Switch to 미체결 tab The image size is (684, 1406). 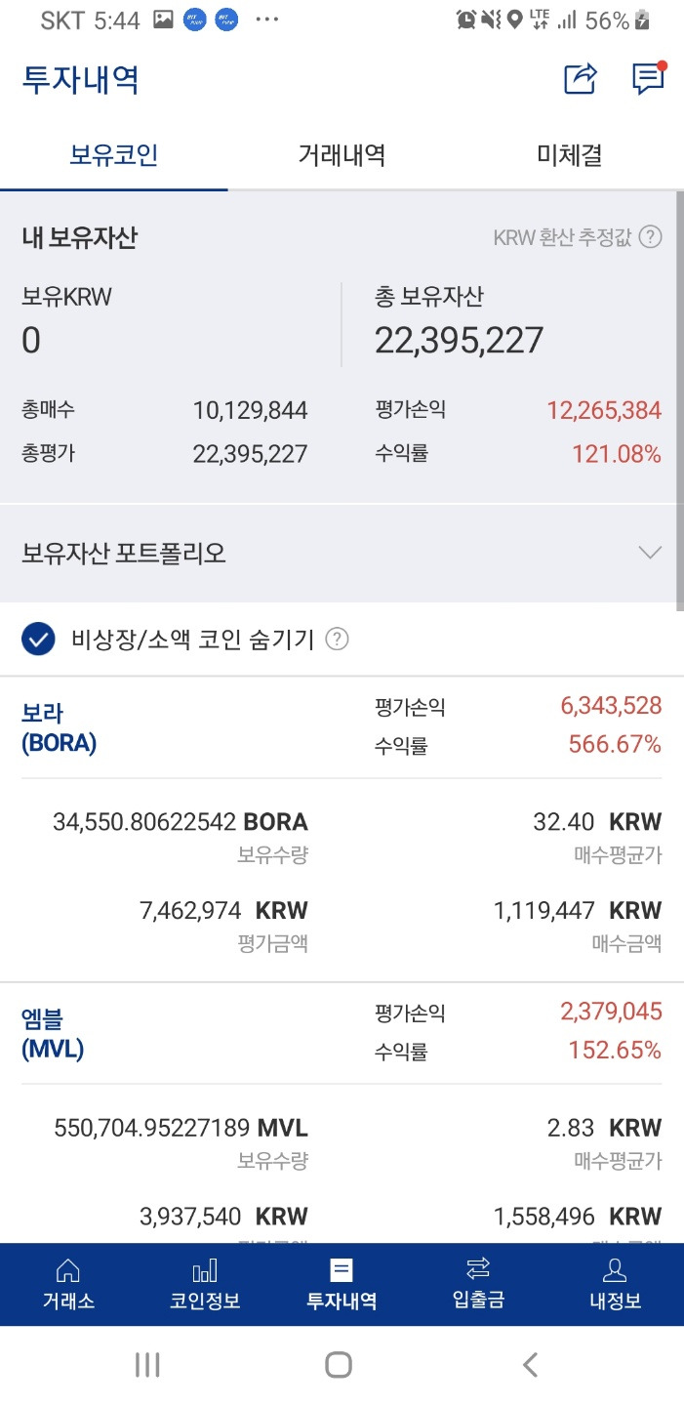click(x=570, y=154)
